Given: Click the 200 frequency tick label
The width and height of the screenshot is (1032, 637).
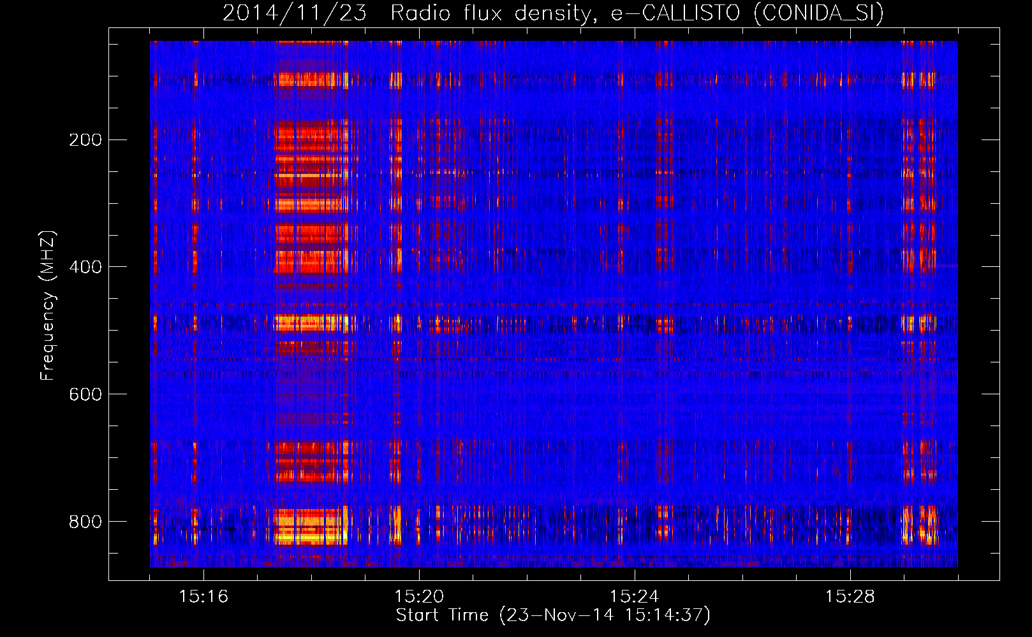Looking at the screenshot, I should pyautogui.click(x=85, y=140).
